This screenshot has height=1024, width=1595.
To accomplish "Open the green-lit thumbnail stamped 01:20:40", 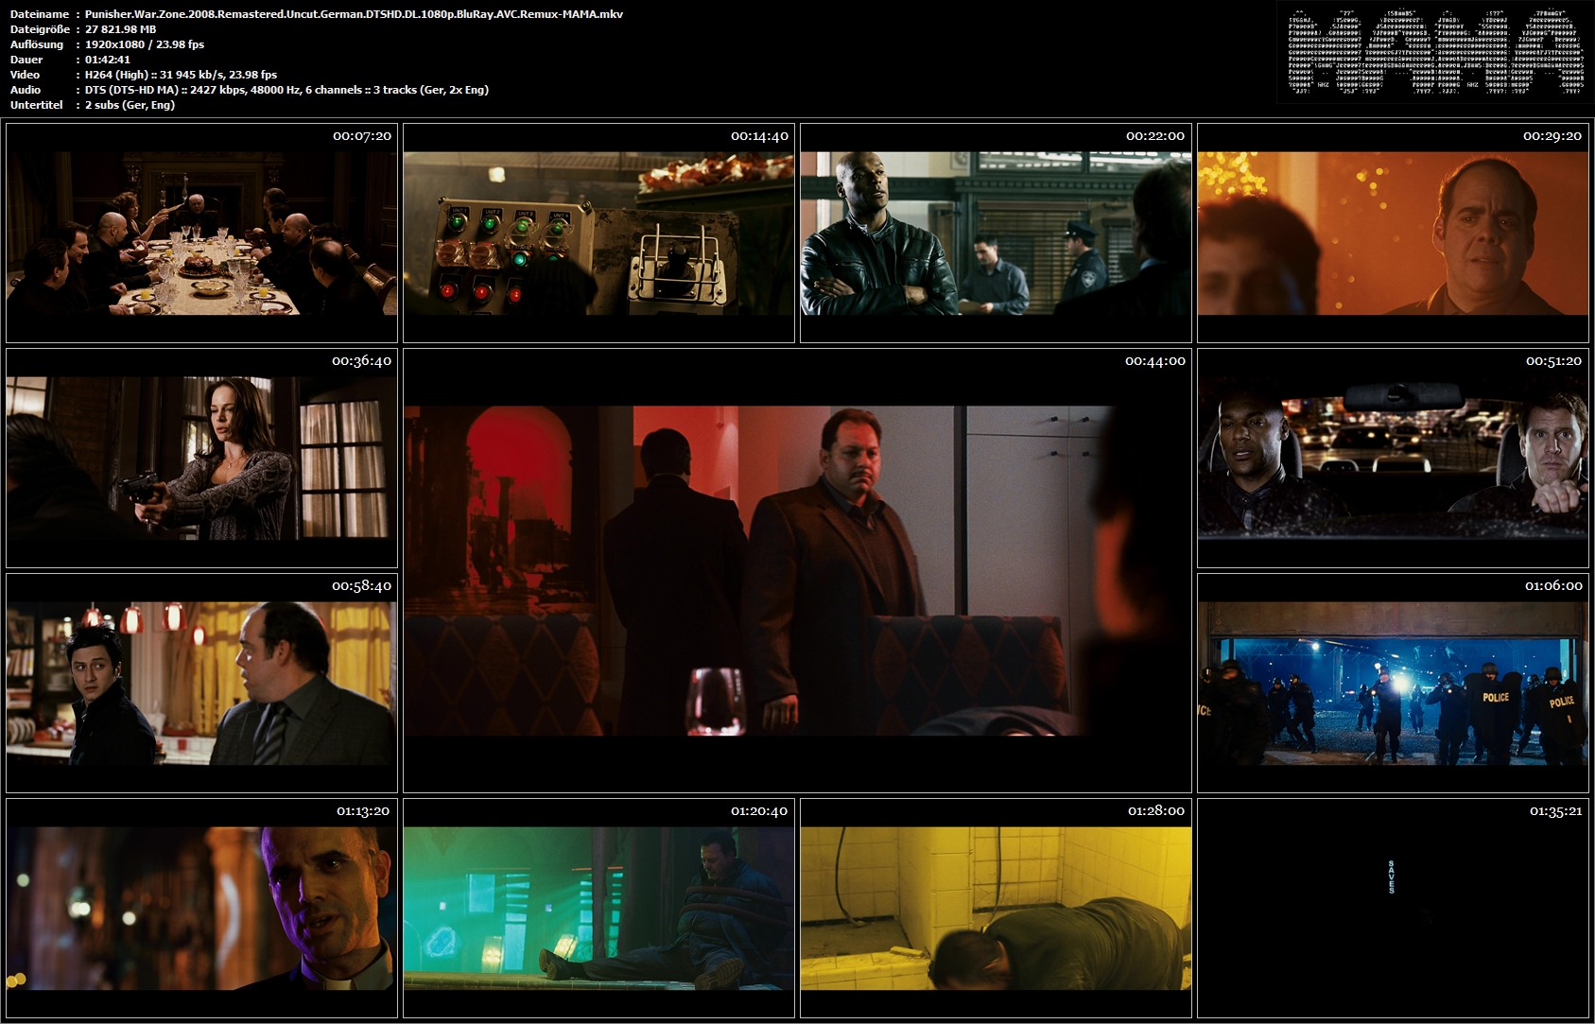I will (x=598, y=908).
